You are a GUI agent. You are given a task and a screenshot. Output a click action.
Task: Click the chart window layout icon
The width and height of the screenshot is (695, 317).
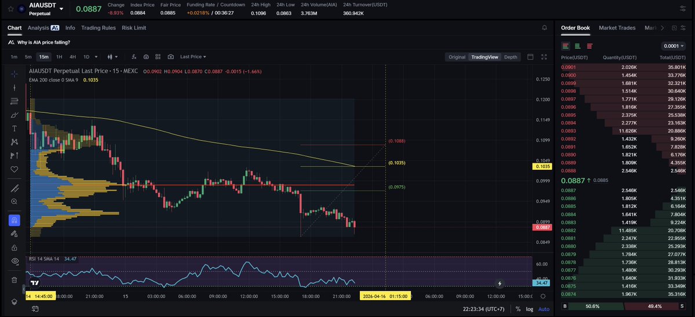530,57
